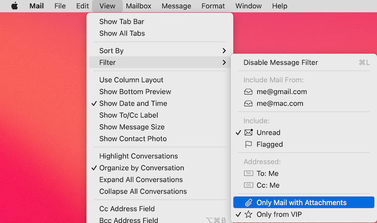Open the Window menu
Screen dimensions: 377x223
click(249, 6)
